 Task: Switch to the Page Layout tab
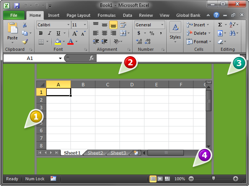pyautogui.click(x=79, y=15)
